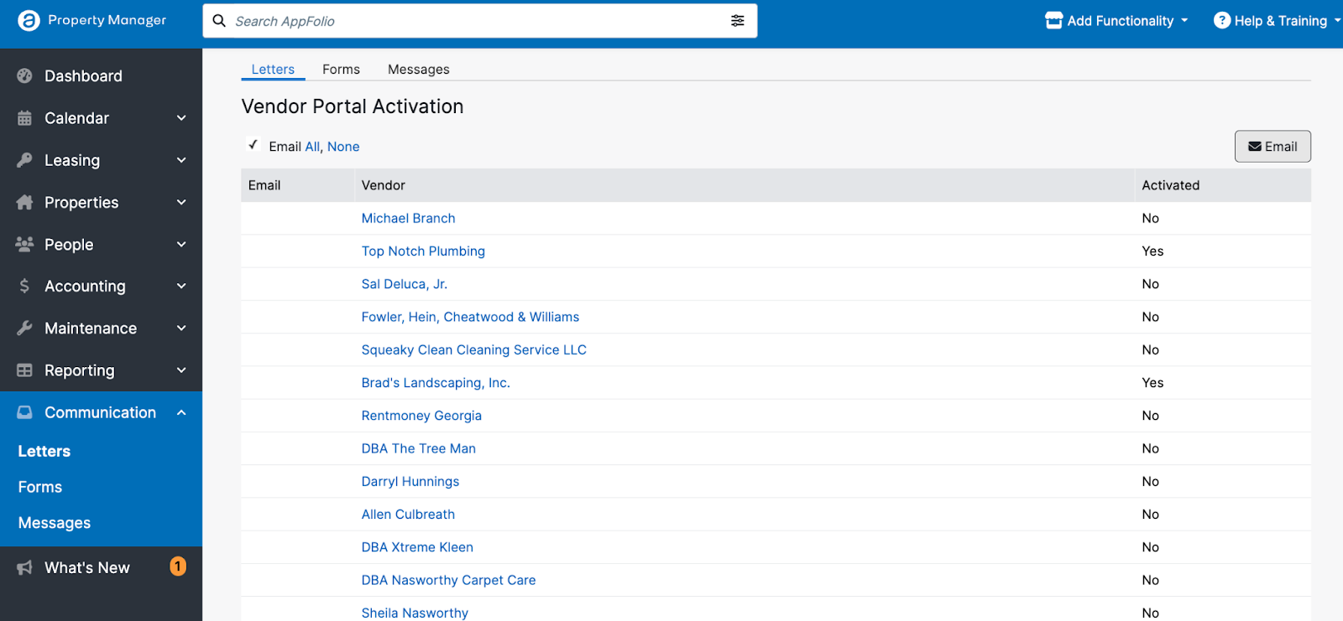Screen dimensions: 1343x621
Task: Open vendor Michael Branch
Action: pyautogui.click(x=408, y=218)
